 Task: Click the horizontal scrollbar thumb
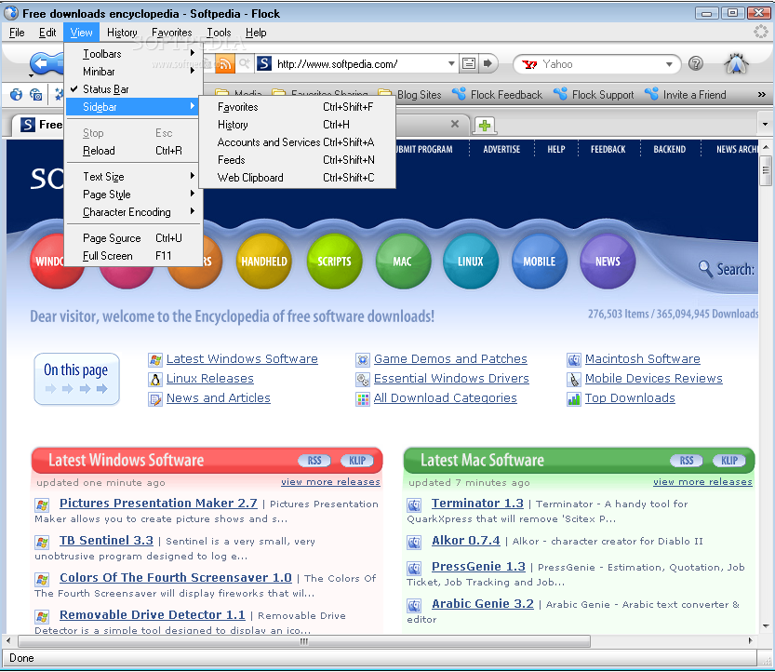point(304,642)
